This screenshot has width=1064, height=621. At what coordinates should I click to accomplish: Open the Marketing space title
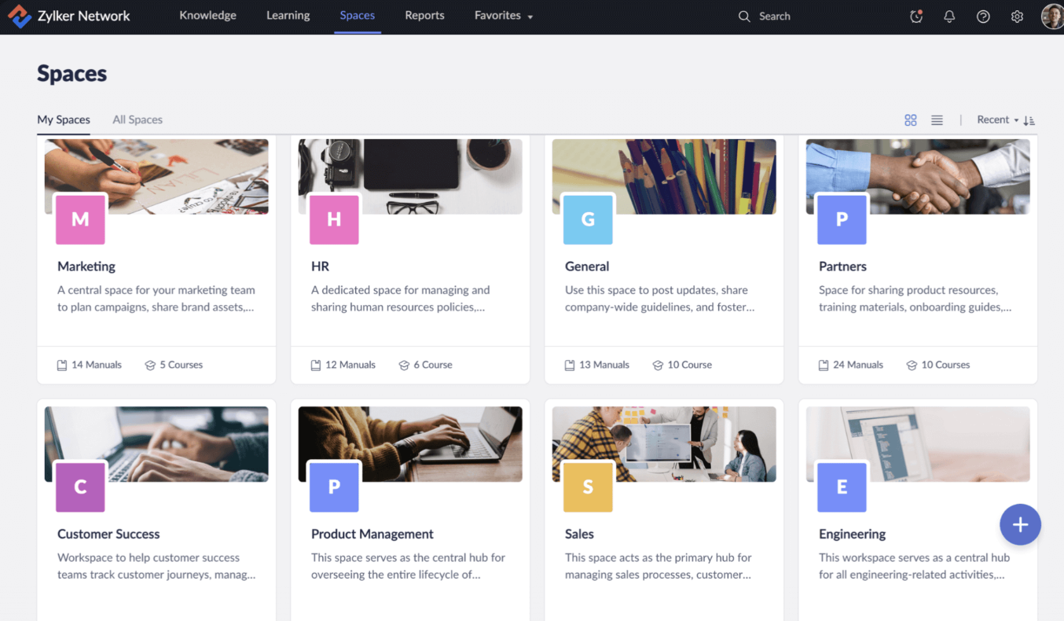[x=86, y=266]
